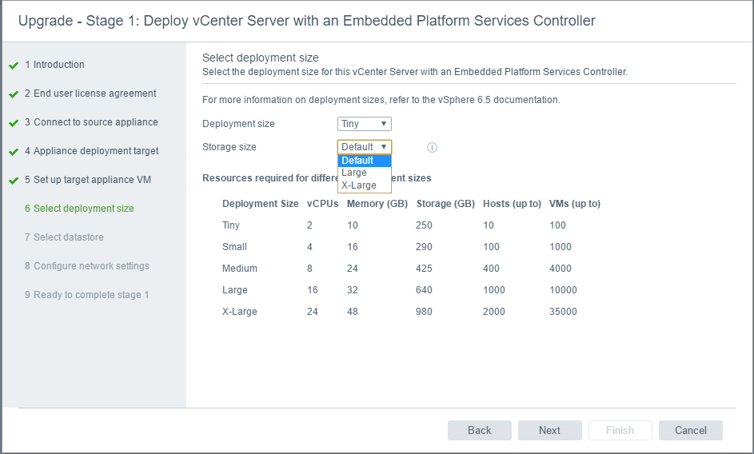Click the Introduction step checkmark icon
Viewport: 754px width, 454px height.
[x=14, y=66]
